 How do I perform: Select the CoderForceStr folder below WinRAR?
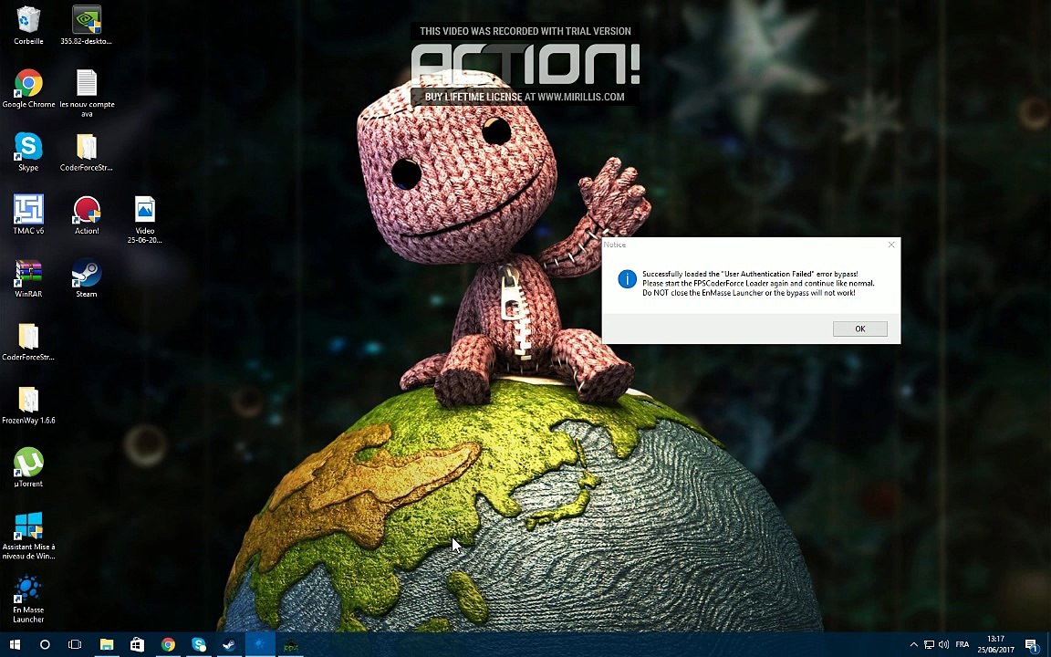[x=28, y=341]
